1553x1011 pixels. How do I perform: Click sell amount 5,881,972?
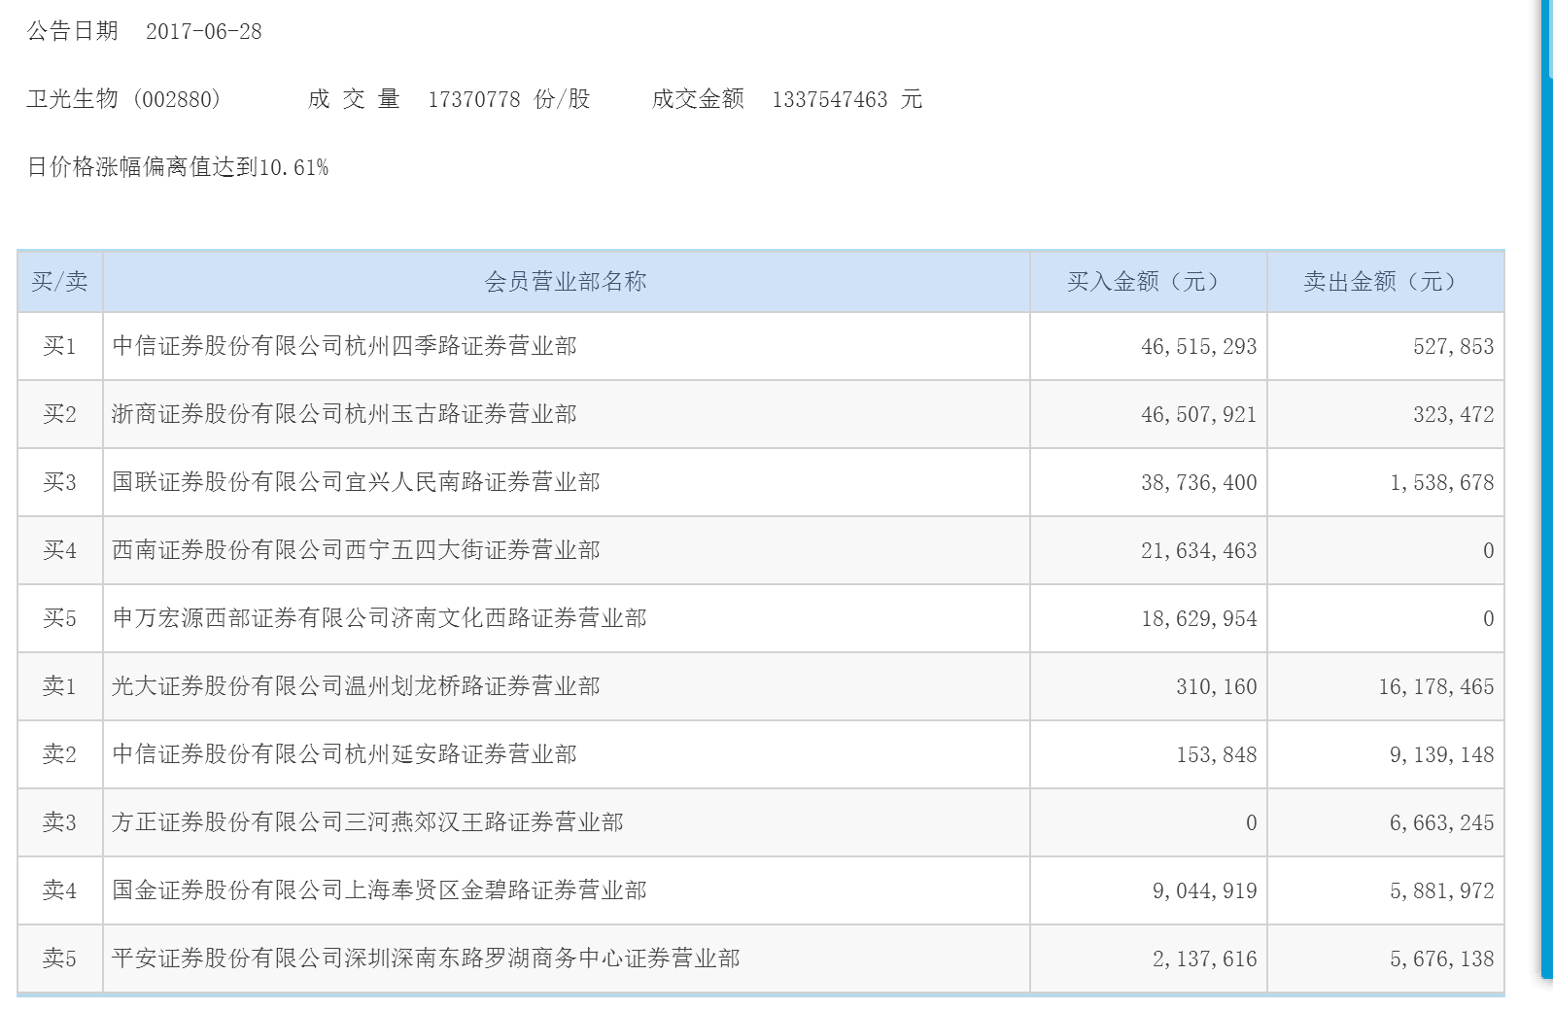[1442, 891]
